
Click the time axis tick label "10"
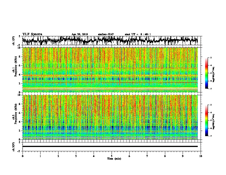[201, 156]
